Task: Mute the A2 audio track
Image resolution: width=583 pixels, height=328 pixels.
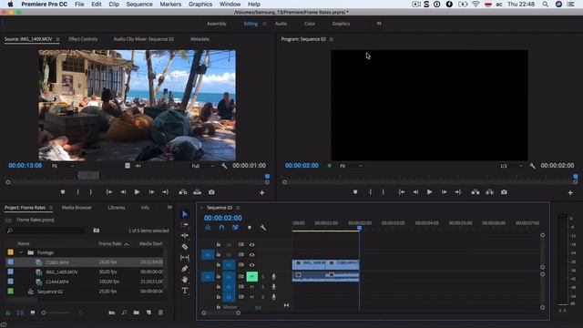Action: point(251,287)
